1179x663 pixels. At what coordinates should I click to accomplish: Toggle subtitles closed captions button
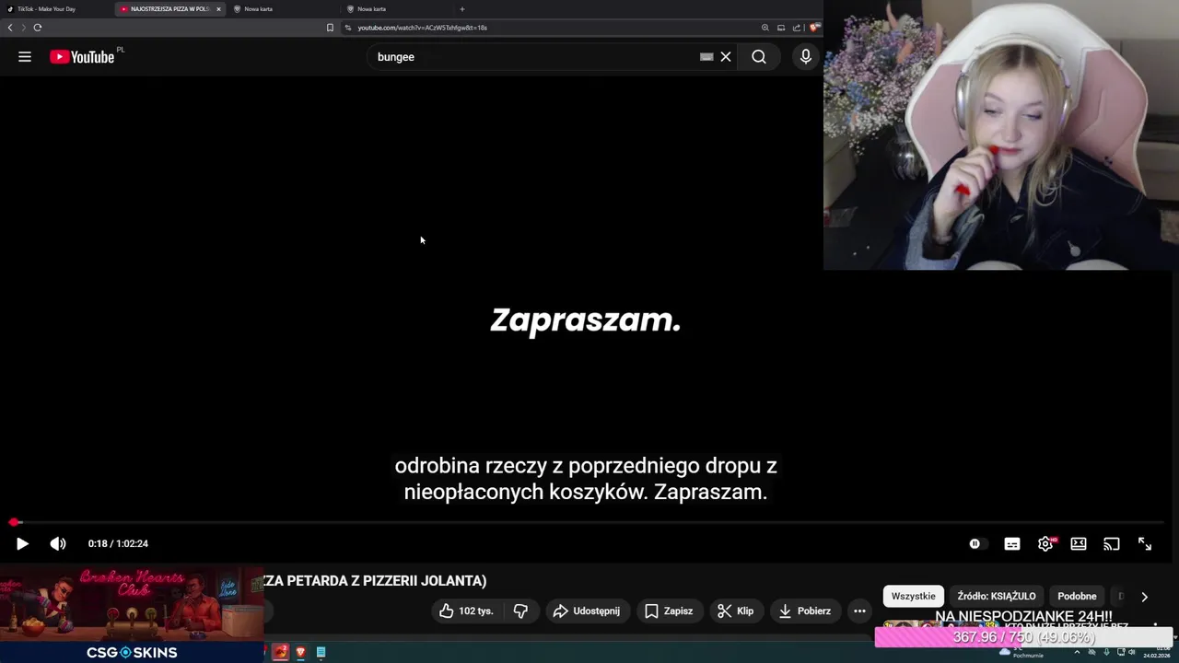pos(1012,544)
